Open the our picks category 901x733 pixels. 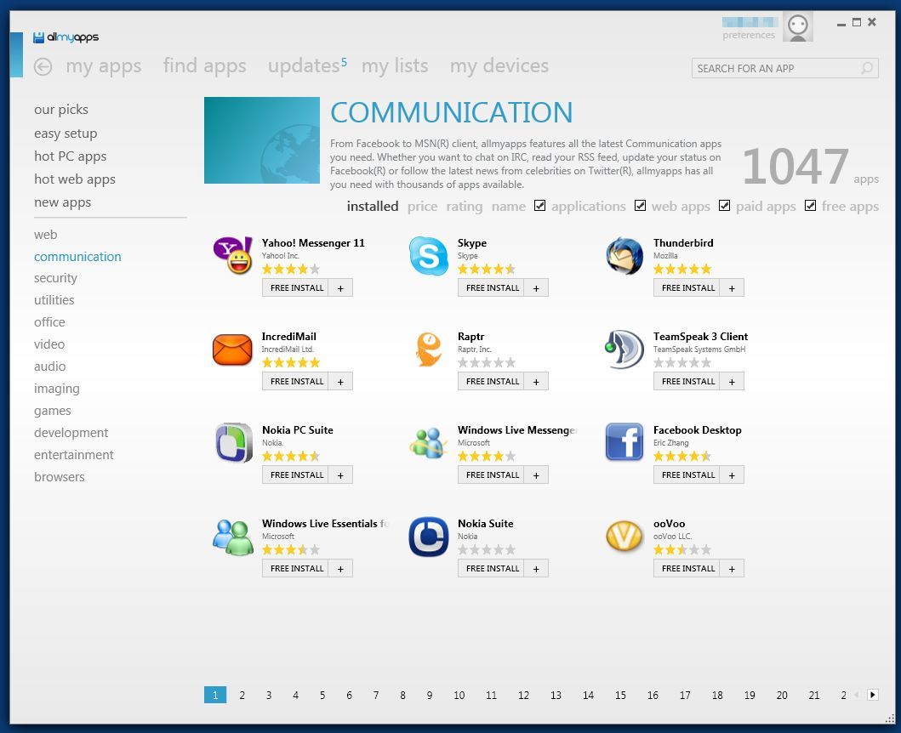point(61,109)
